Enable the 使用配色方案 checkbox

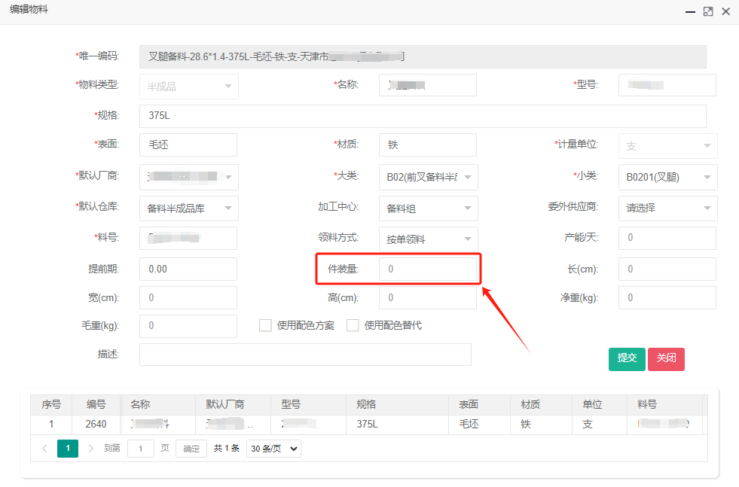tap(265, 325)
